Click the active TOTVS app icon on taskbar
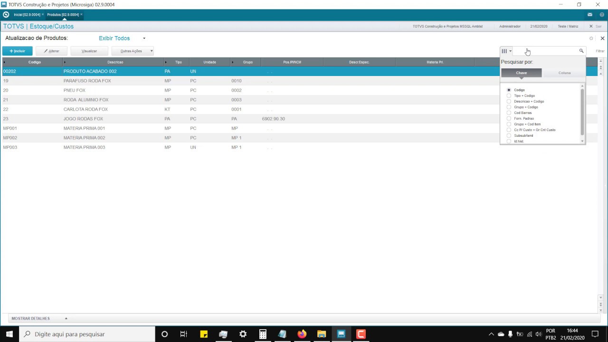Screen dimensions: 608x342 click(x=341, y=334)
